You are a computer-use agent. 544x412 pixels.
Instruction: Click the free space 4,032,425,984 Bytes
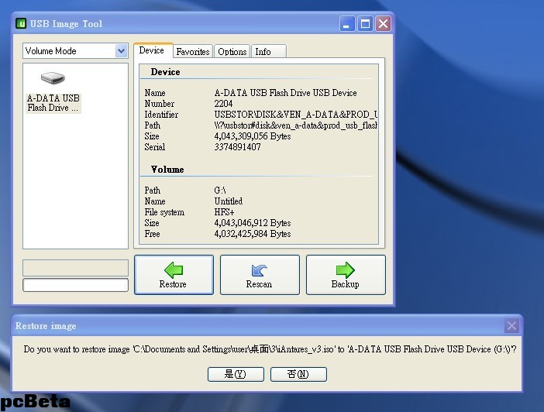click(252, 234)
